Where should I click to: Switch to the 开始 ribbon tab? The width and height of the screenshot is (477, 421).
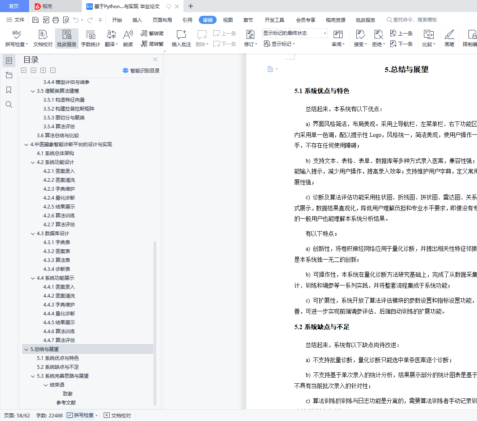[117, 20]
